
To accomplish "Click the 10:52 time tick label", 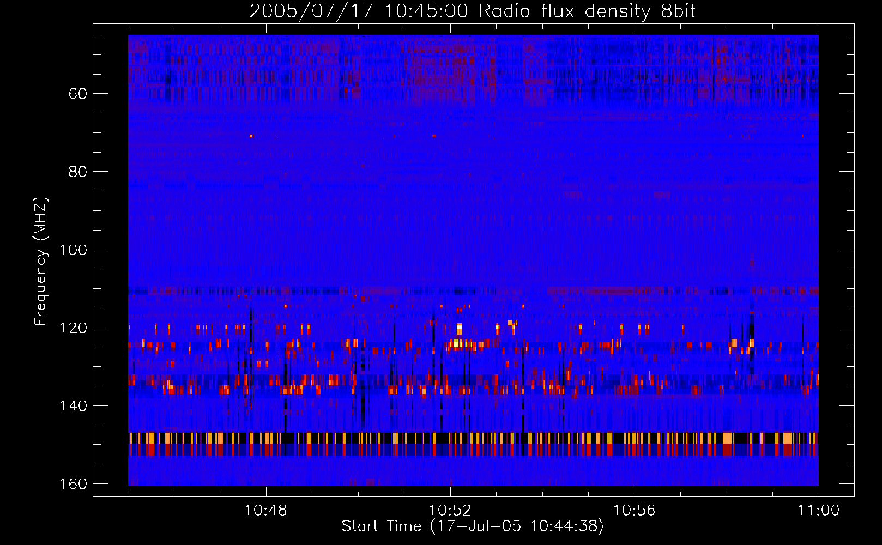I will 450,511.
